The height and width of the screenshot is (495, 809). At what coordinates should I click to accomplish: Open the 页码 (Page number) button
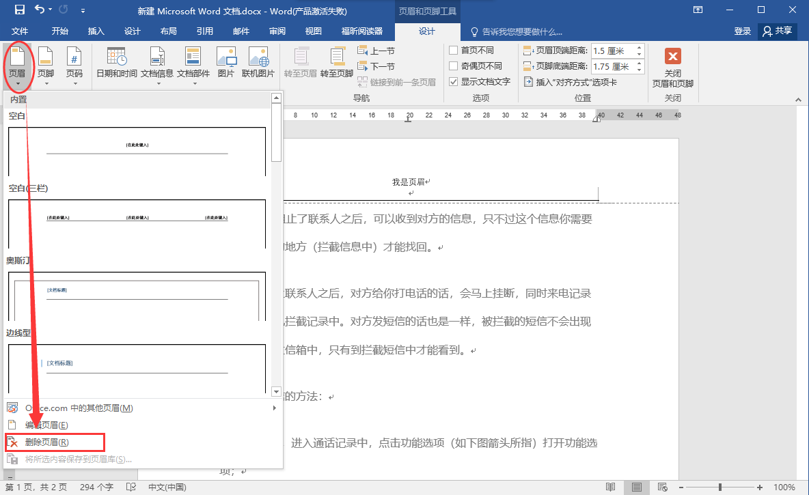tap(74, 66)
